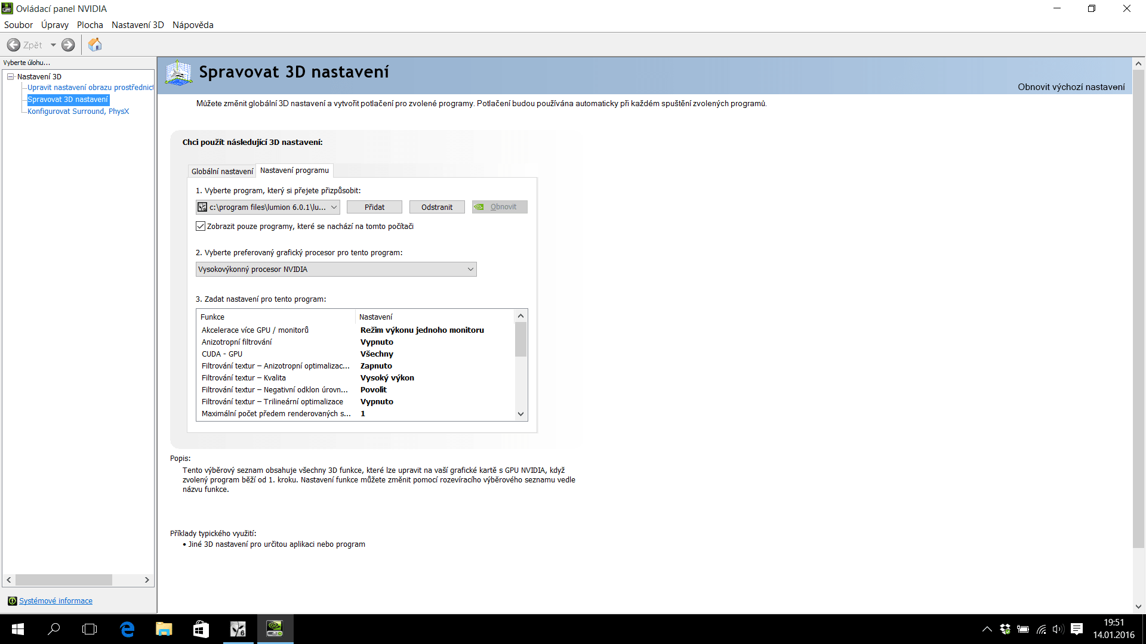Click the Obnovit button
Image resolution: width=1146 pixels, height=644 pixels.
point(500,207)
